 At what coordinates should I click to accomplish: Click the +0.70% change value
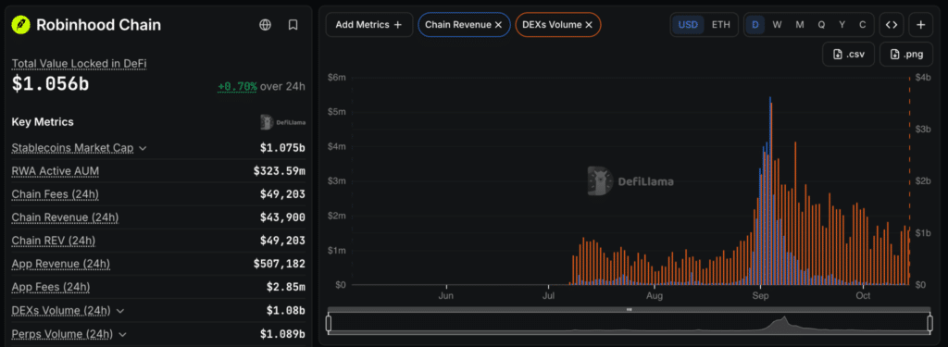(x=238, y=86)
